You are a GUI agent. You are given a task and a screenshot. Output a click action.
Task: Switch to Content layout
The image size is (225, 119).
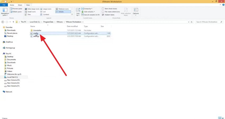(45, 14)
